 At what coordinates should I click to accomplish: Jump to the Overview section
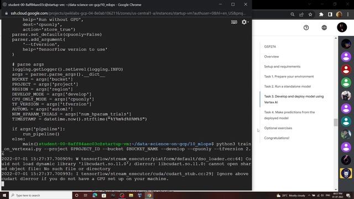(272, 56)
